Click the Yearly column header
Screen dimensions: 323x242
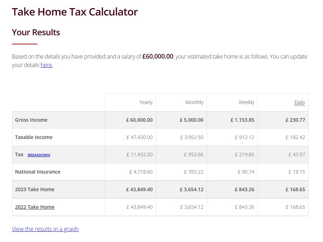point(146,102)
